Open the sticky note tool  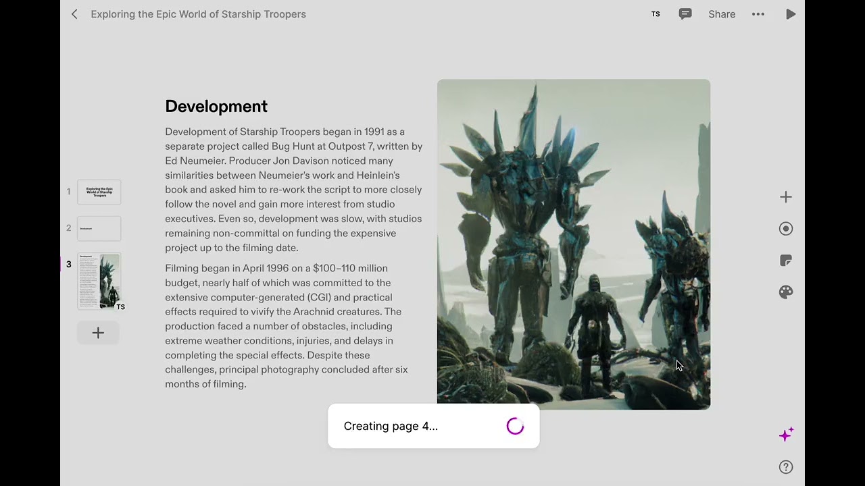pos(786,261)
